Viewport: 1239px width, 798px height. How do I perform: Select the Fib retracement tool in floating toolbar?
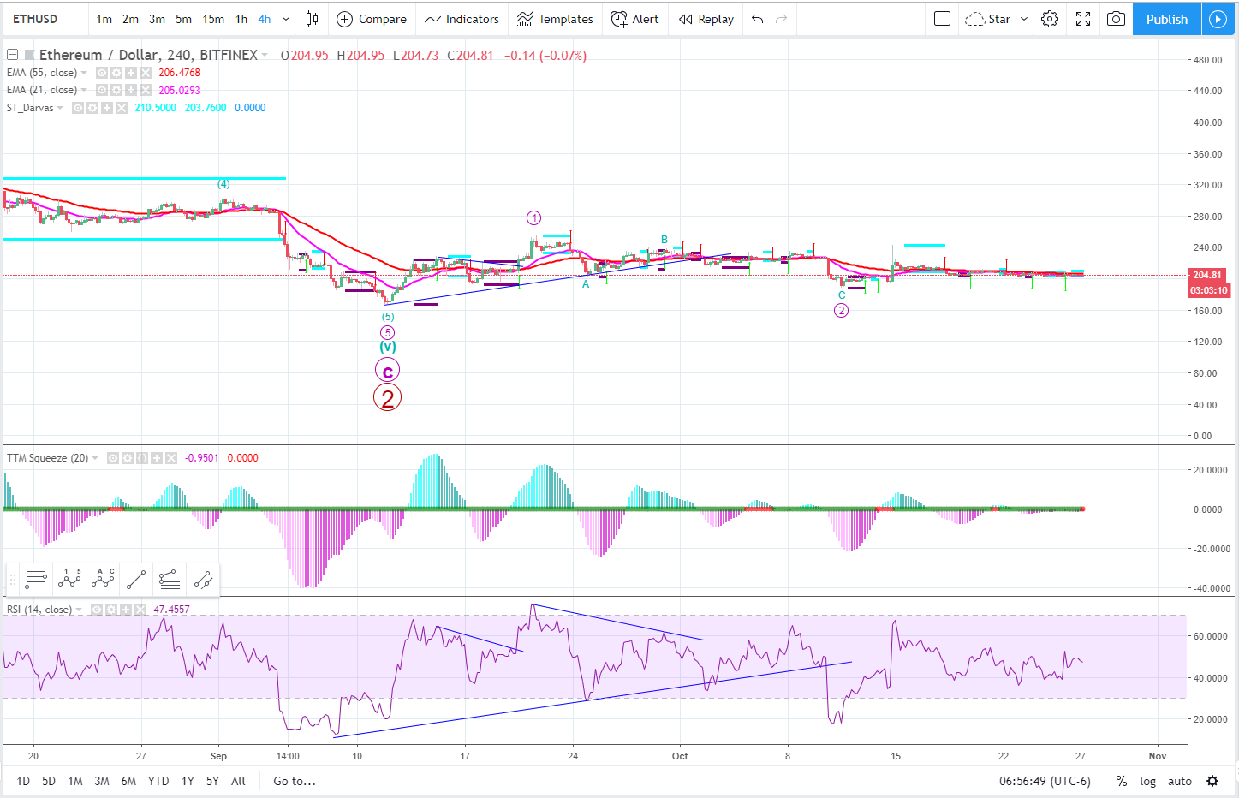click(x=36, y=580)
